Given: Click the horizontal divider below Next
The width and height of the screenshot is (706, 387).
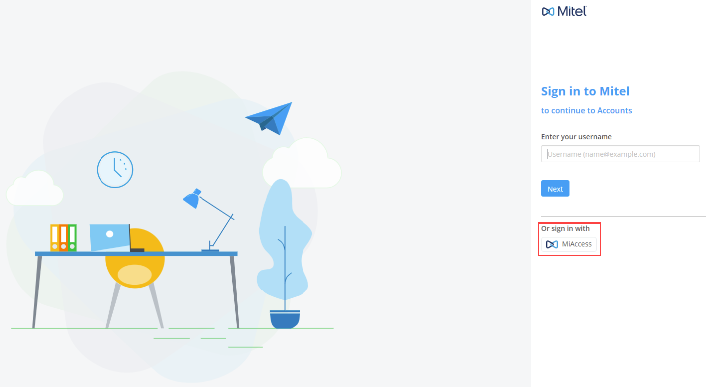Looking at the screenshot, I should click(x=623, y=217).
